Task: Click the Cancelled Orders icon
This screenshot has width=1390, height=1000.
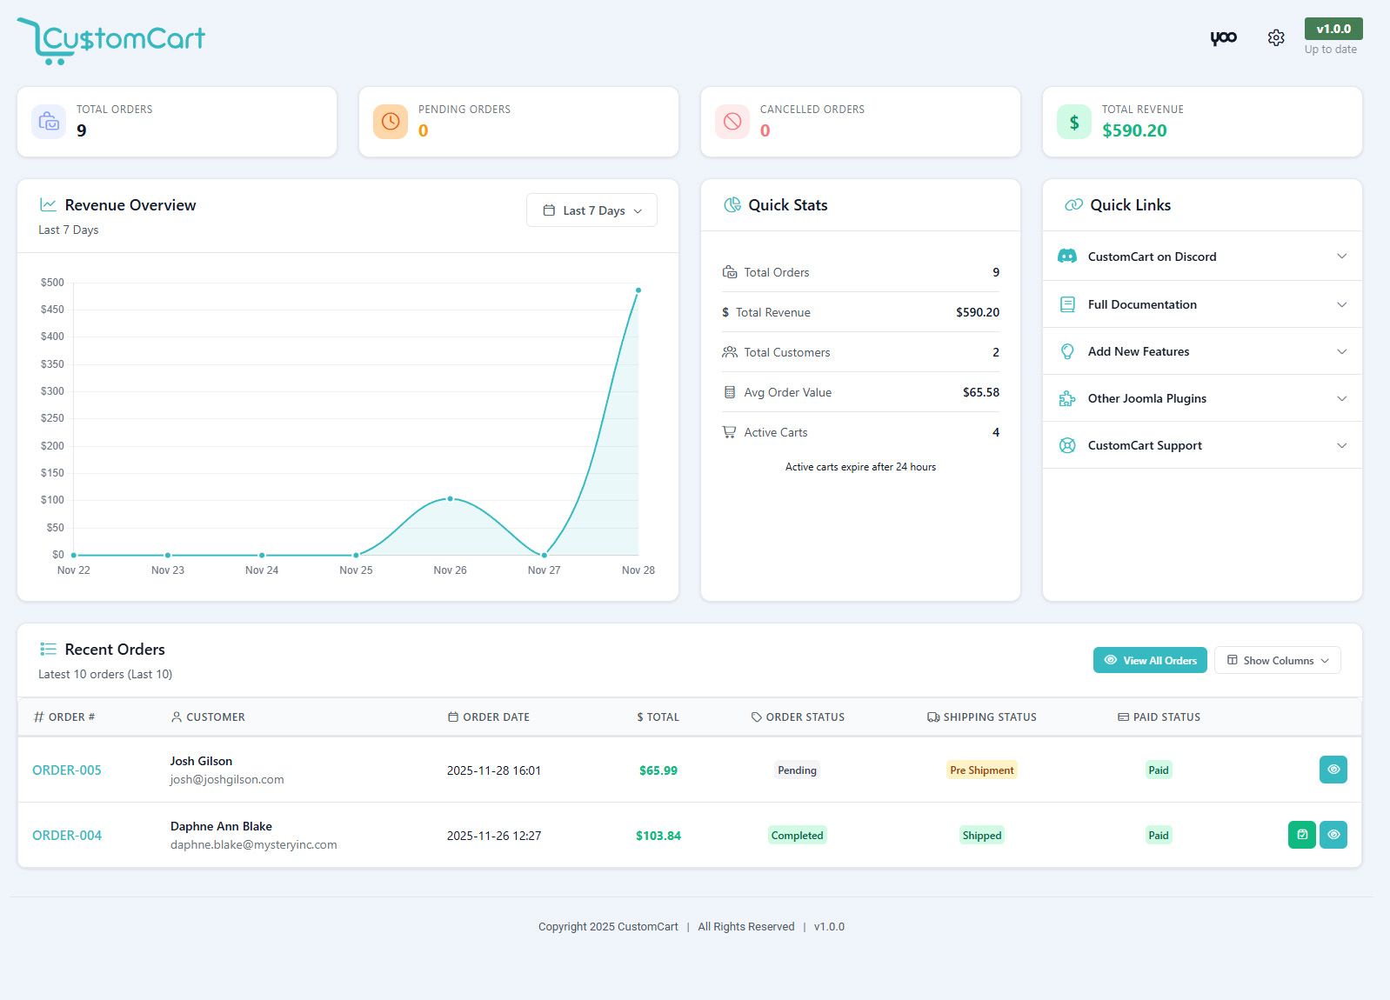Action: 732,122
